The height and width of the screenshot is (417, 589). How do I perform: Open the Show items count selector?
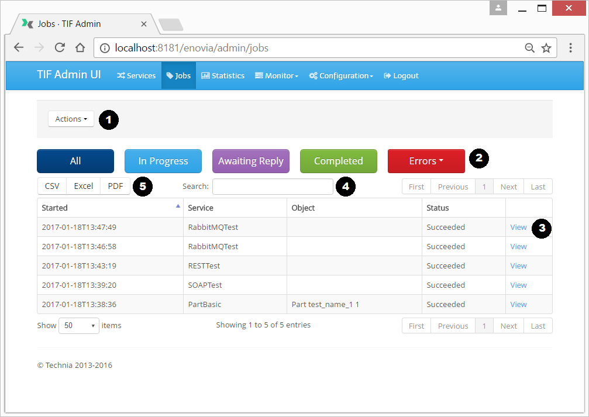click(x=79, y=326)
